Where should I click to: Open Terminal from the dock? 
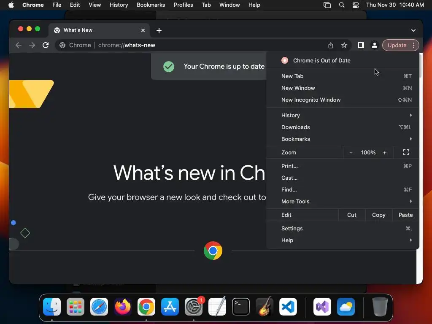pos(241,307)
